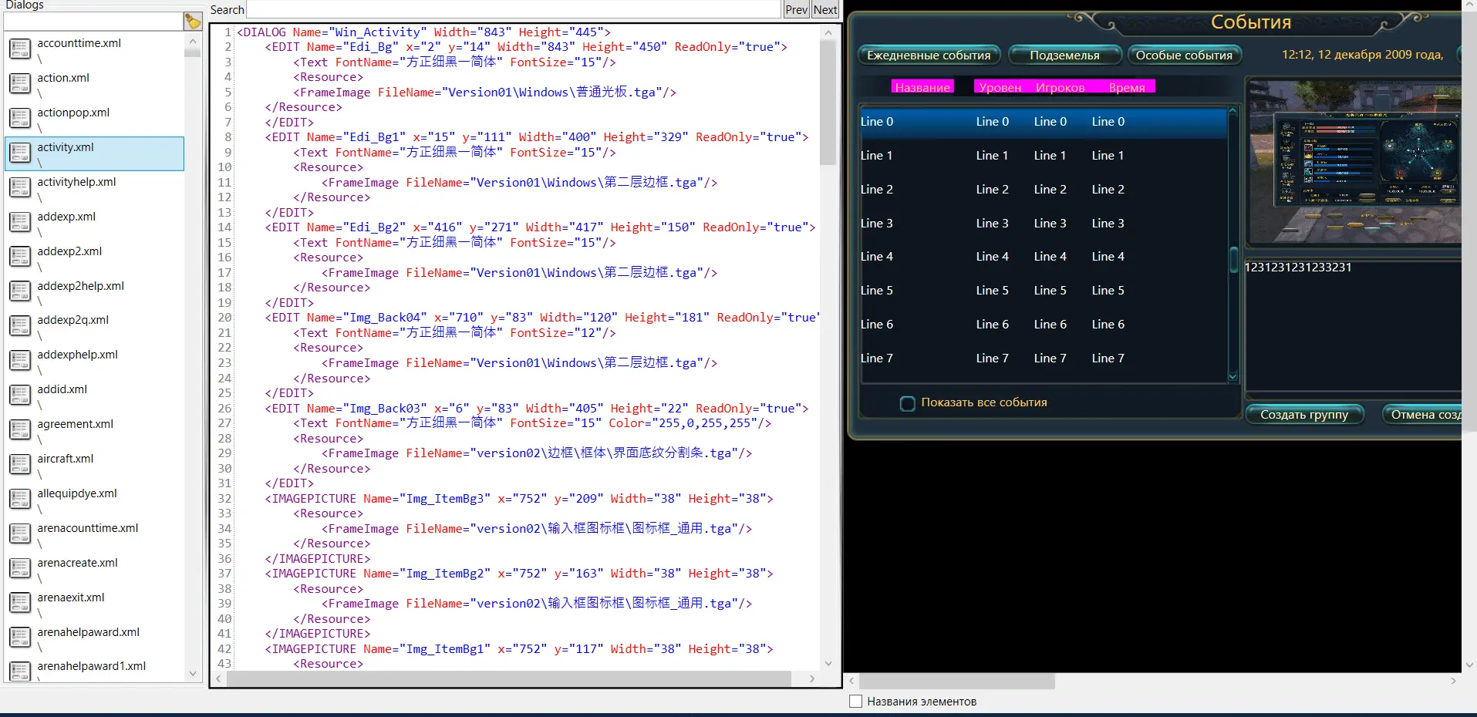Click the addexp2.xml document icon
The height and width of the screenshot is (717, 1477).
tap(20, 257)
